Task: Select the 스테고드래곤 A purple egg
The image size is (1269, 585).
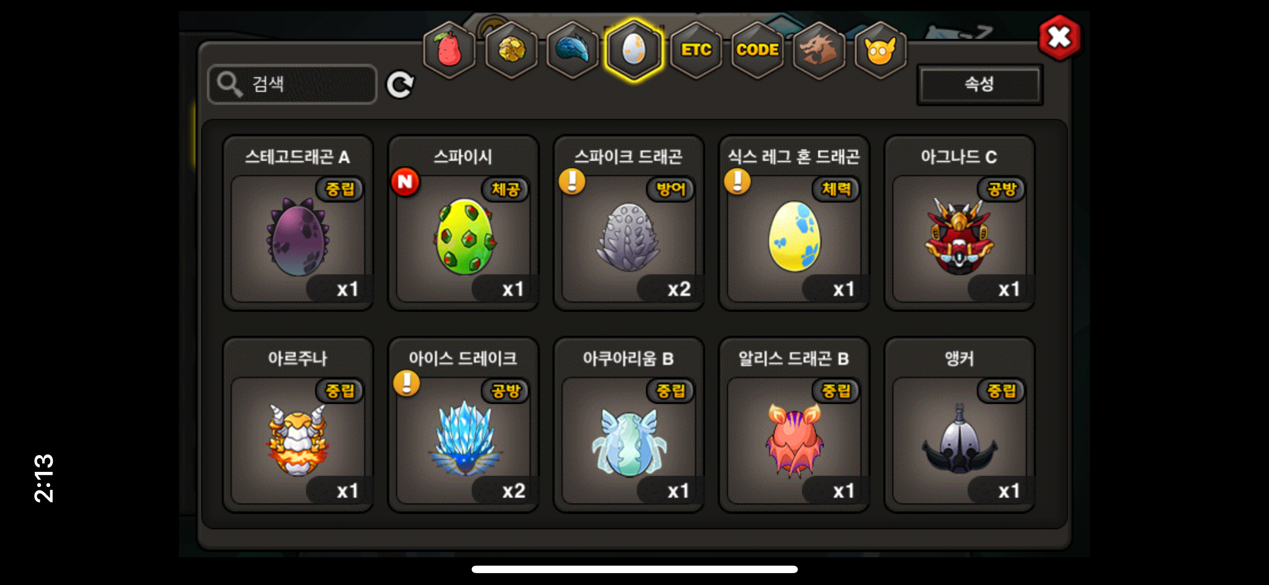Action: point(298,223)
